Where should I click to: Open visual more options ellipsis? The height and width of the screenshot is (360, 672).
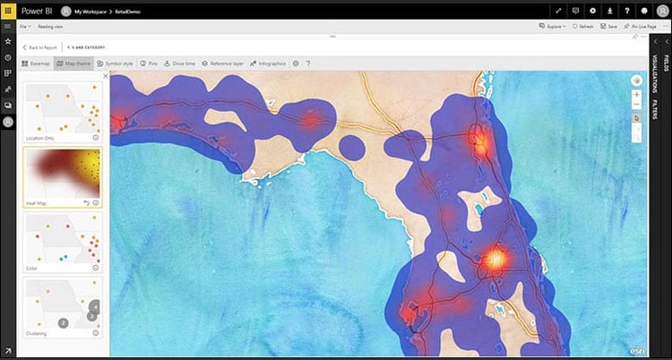(x=643, y=37)
